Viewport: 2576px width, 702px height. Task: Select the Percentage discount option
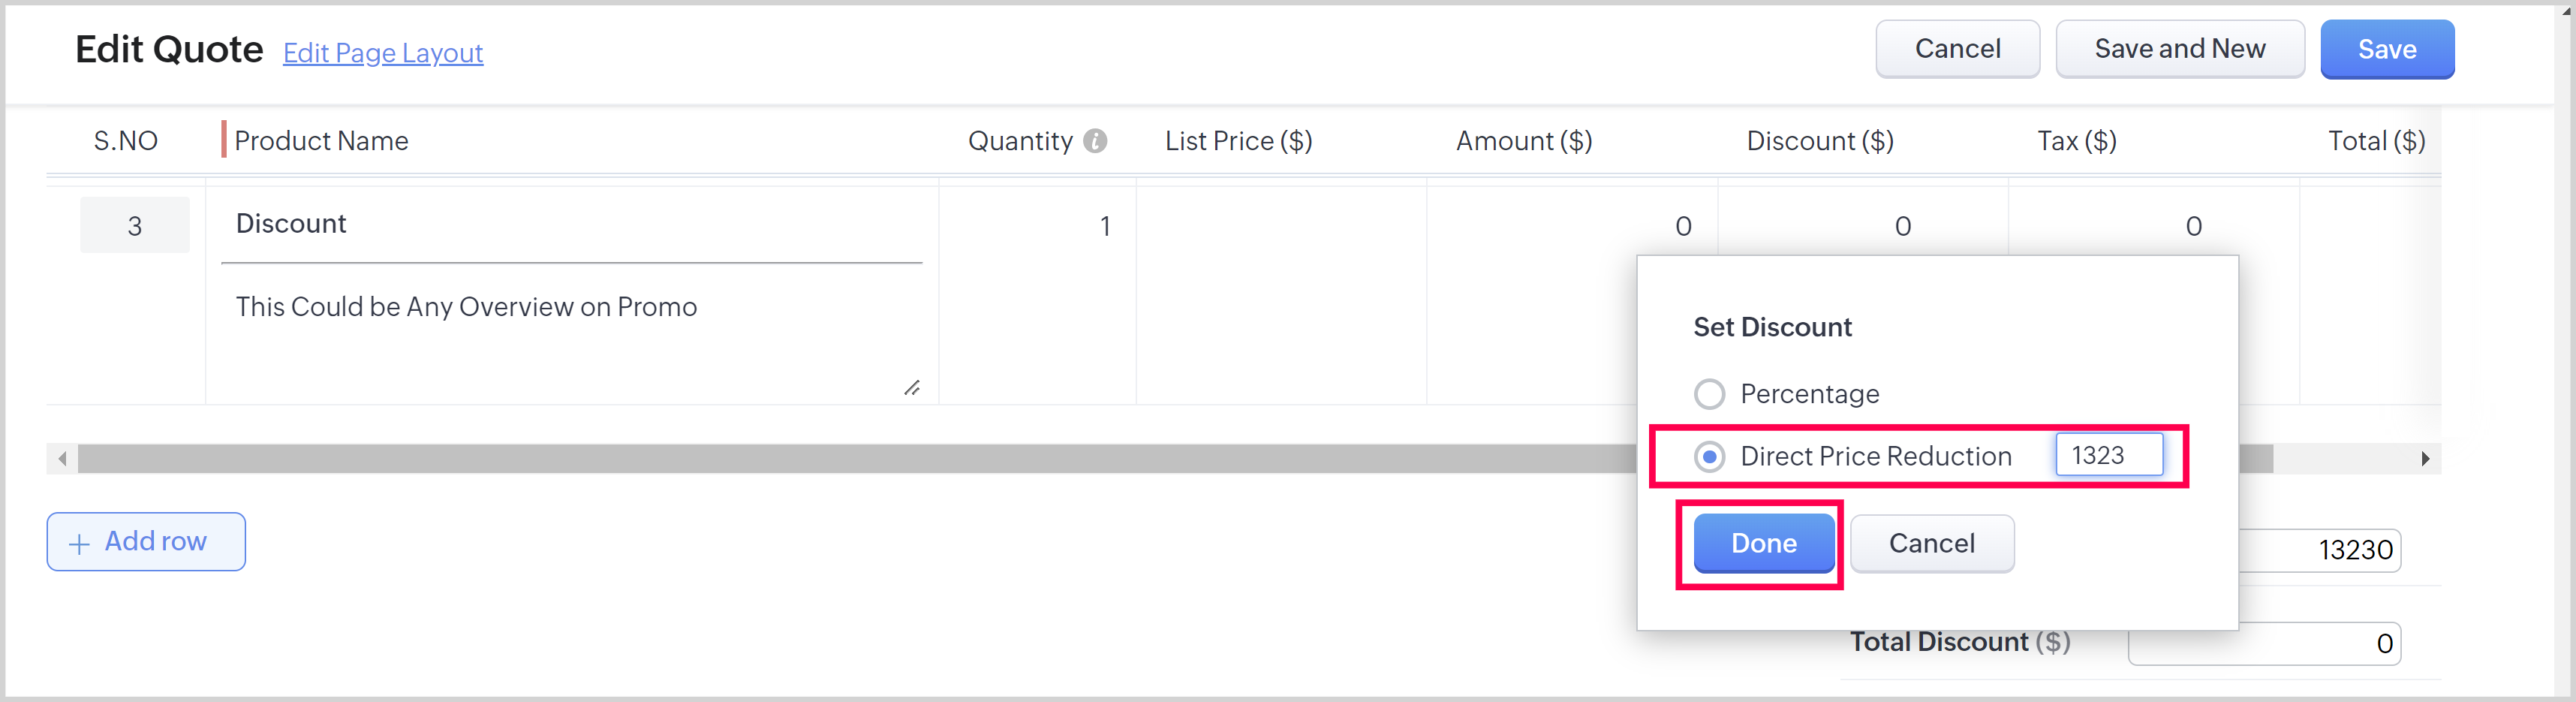[1709, 394]
